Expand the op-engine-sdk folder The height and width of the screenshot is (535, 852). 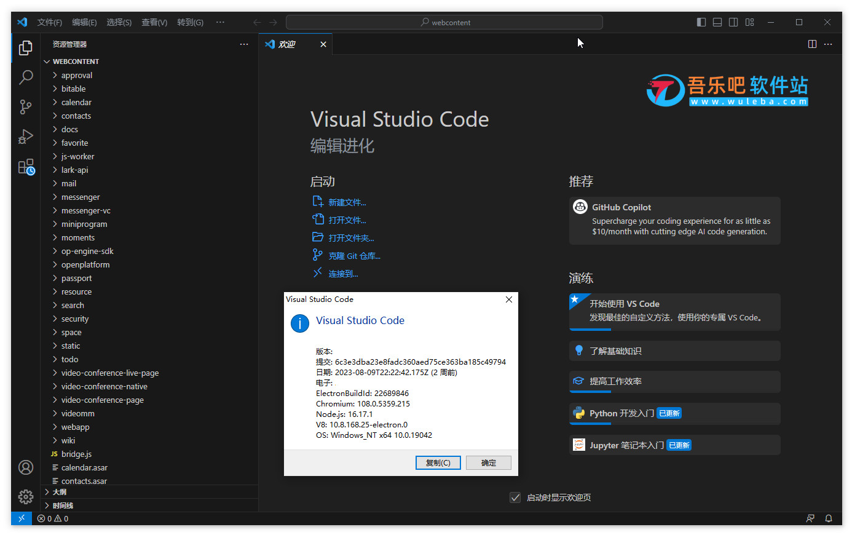click(x=151, y=251)
